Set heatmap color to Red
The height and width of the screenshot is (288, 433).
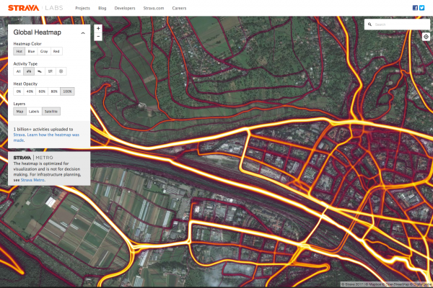[x=56, y=51]
